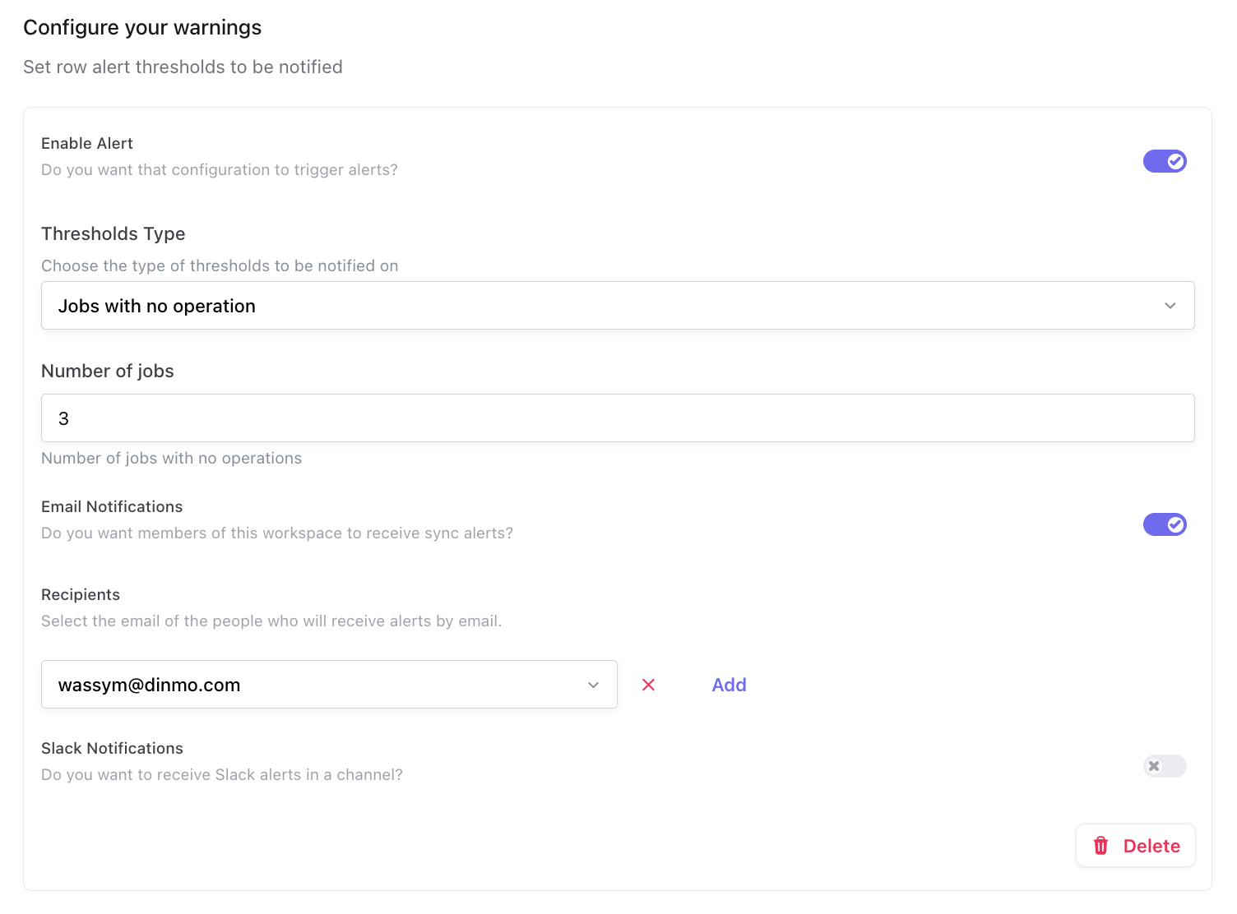Open the "Jobs with no operation" dropdown
1237x914 pixels.
point(617,306)
